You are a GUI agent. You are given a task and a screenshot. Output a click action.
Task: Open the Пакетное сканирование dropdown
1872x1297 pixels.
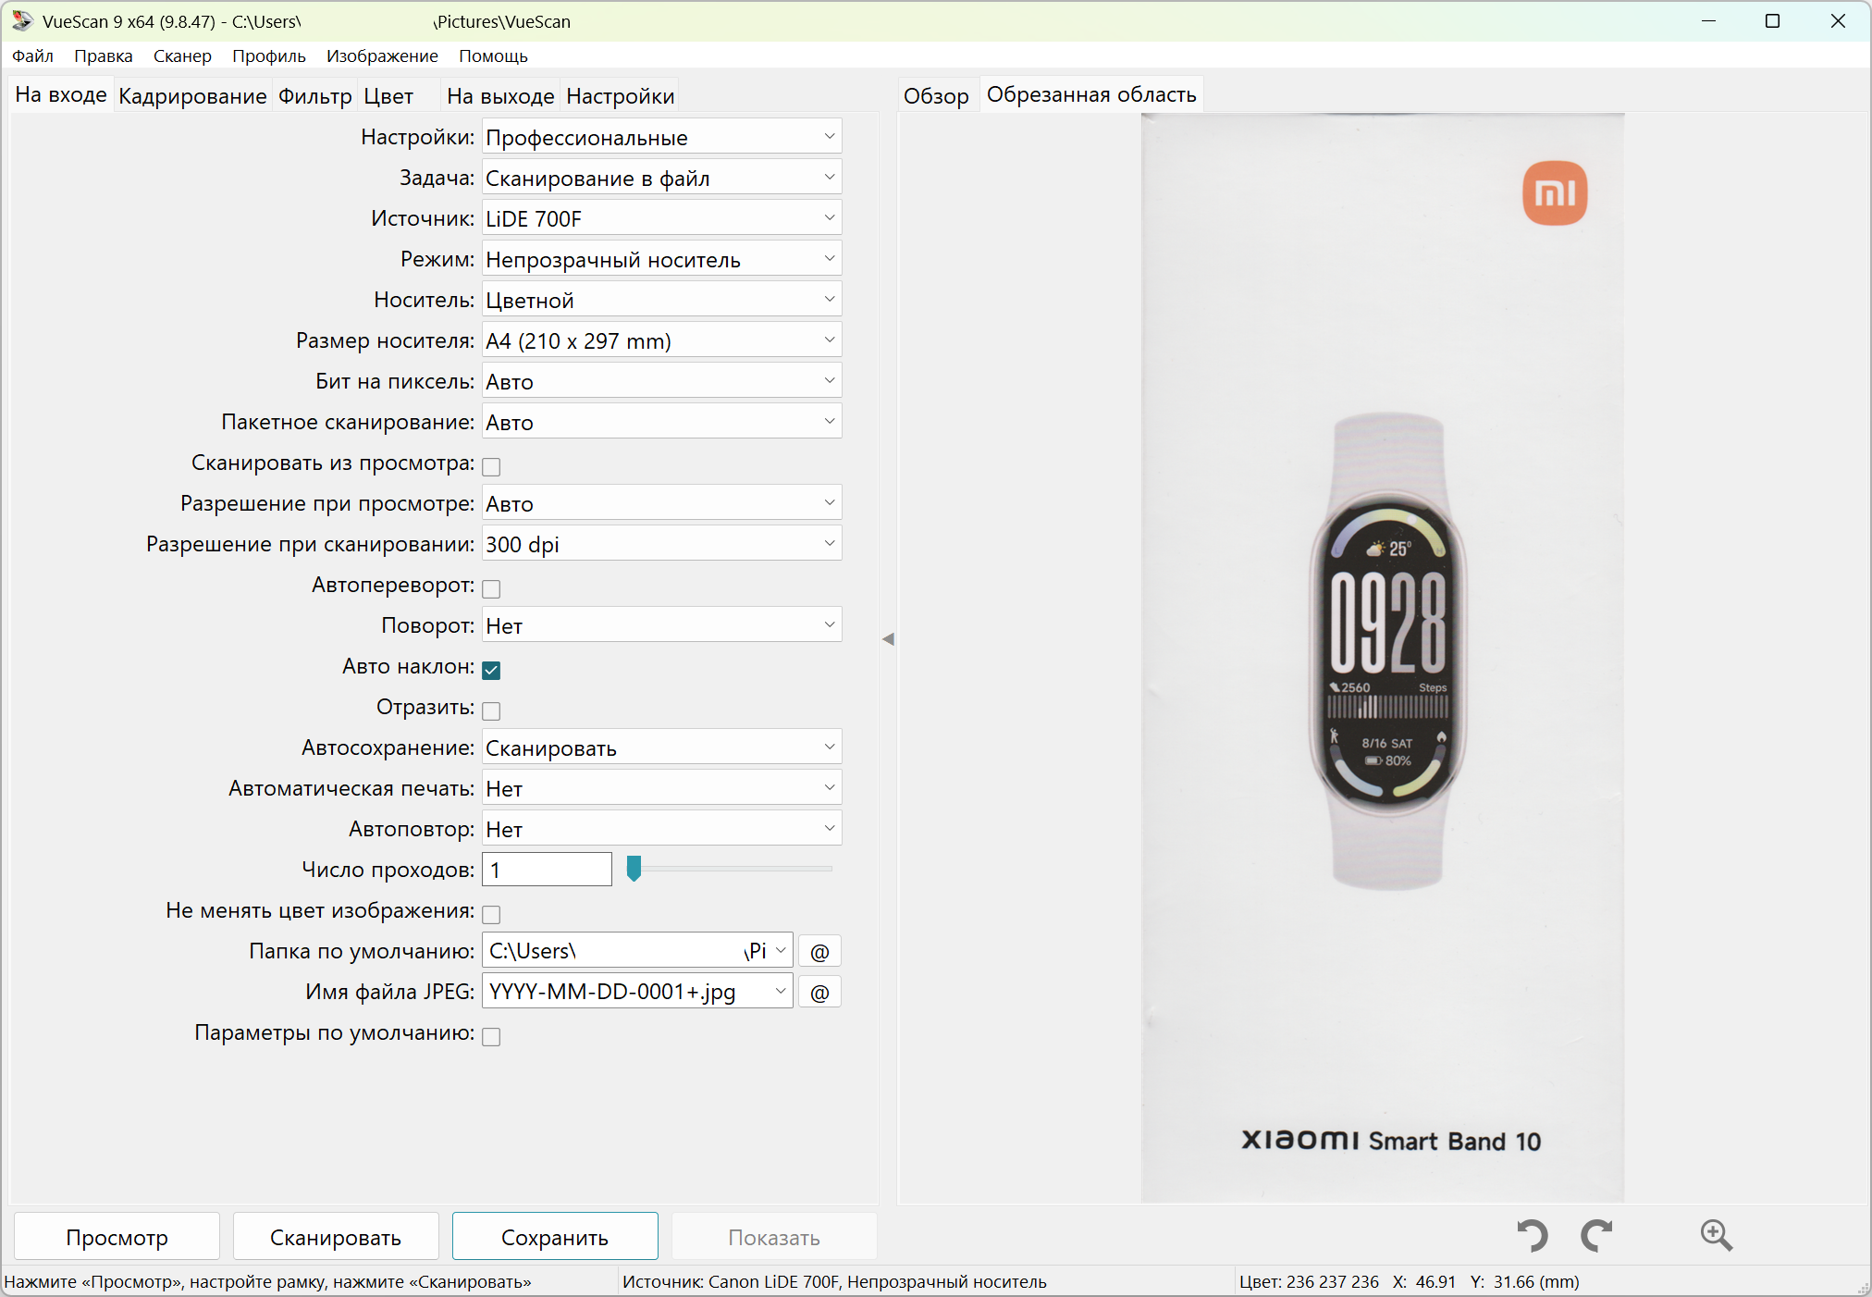661,422
